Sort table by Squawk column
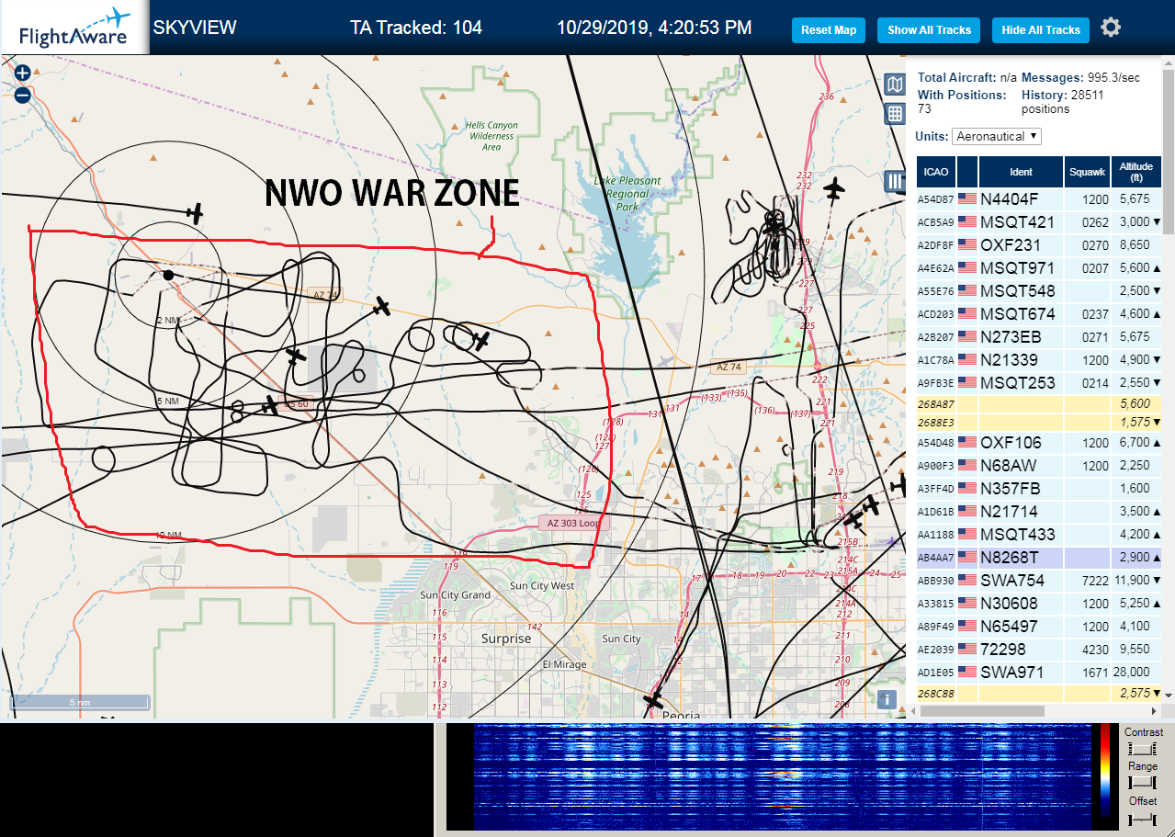Screen dimensions: 1175x837 pyautogui.click(x=1087, y=172)
